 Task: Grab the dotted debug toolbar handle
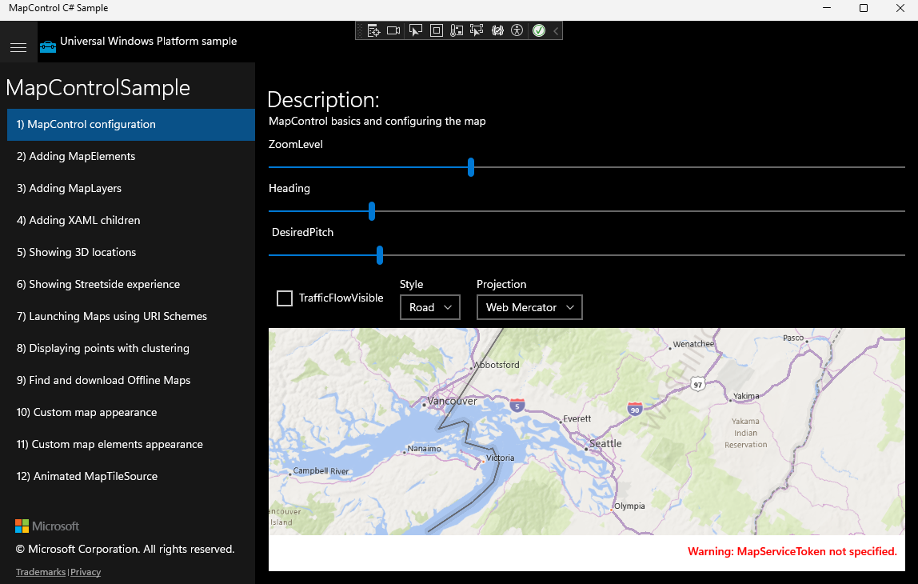[x=360, y=30]
